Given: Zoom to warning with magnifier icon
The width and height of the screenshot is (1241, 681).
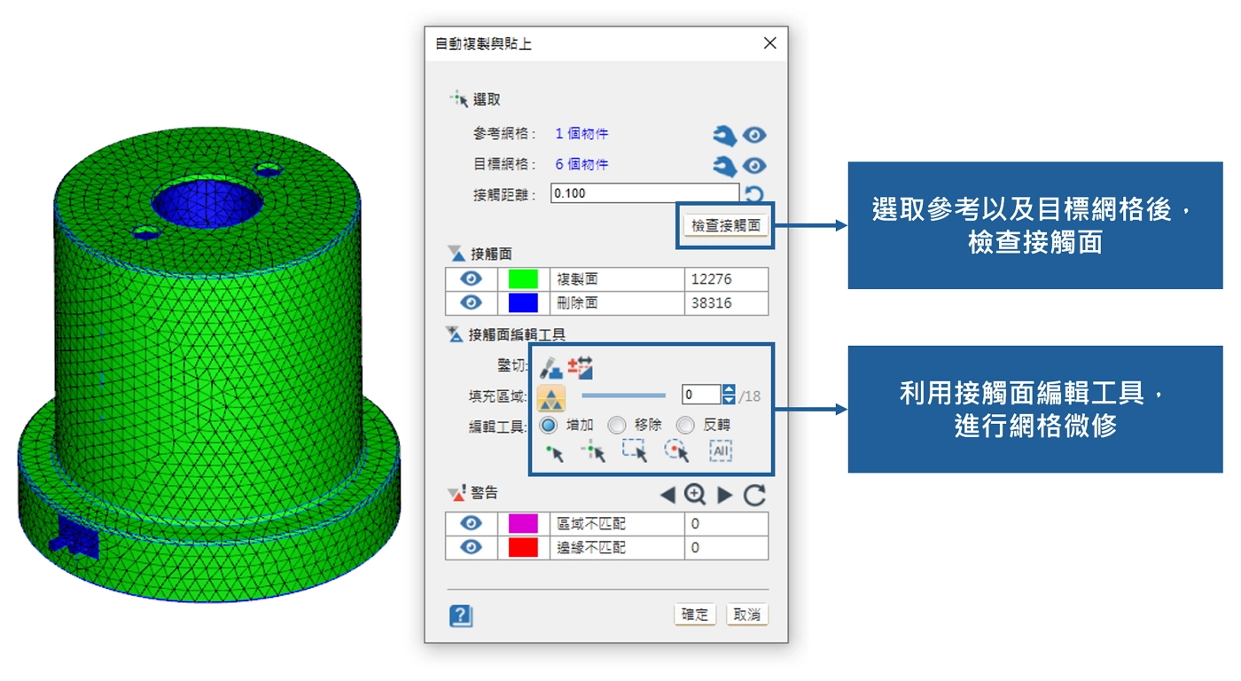Looking at the screenshot, I should pyautogui.click(x=696, y=495).
